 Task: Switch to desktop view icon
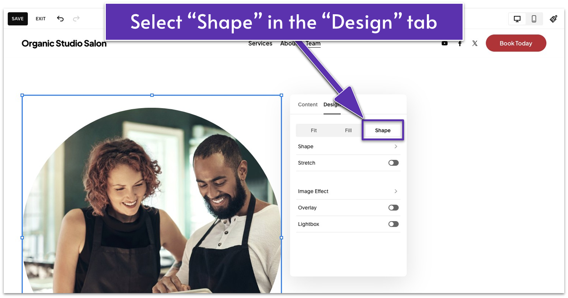(517, 19)
